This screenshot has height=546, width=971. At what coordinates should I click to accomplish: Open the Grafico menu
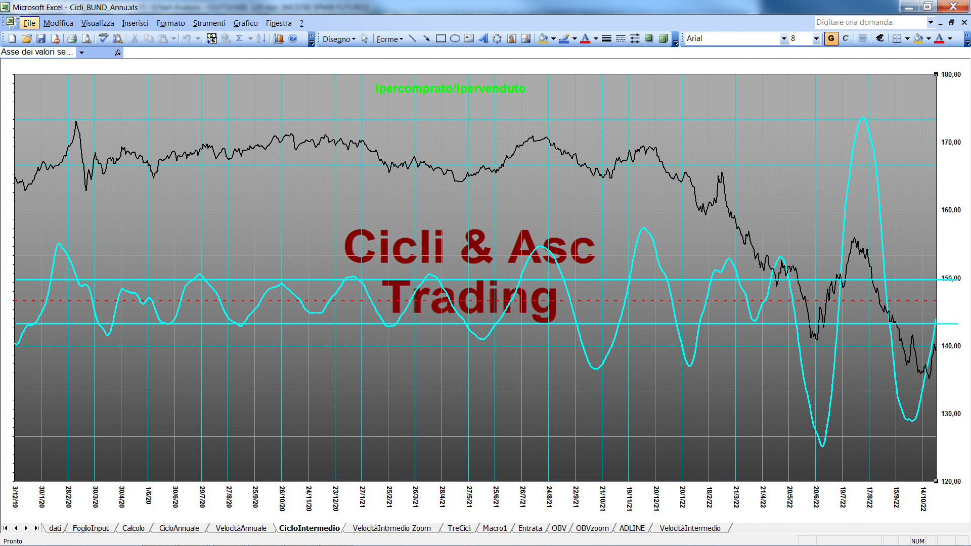(245, 23)
